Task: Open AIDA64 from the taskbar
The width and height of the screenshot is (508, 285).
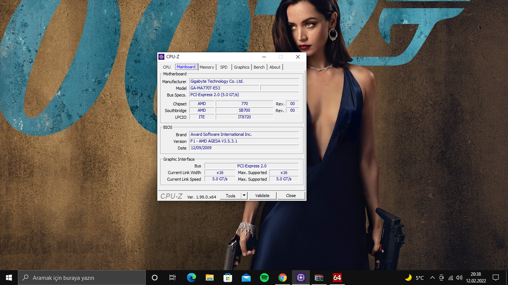Action: pyautogui.click(x=337, y=278)
